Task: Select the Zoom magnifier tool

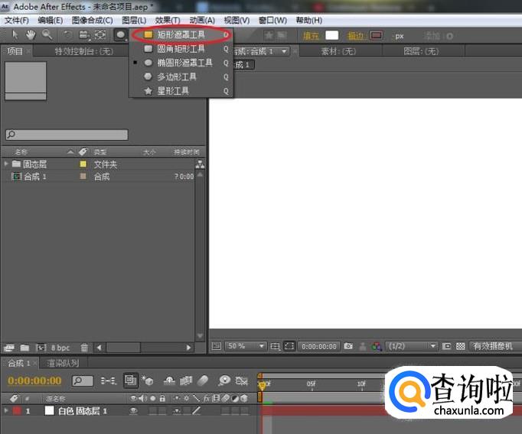Action: (47, 34)
